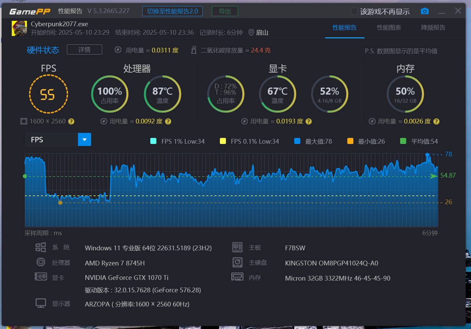
Task: Toggle the 平均值 green legend swatch
Action: (403, 141)
